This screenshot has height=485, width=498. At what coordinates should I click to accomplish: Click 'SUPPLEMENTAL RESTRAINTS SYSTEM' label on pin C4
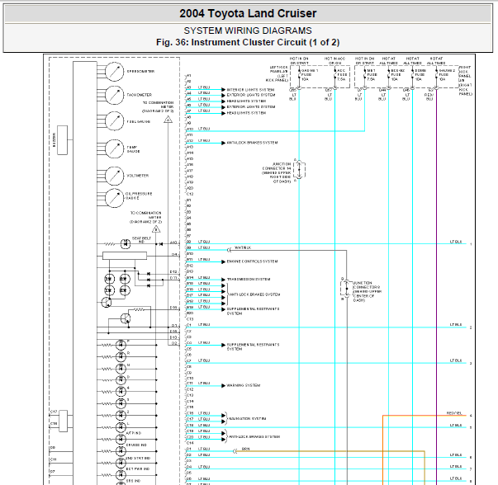pos(253,346)
